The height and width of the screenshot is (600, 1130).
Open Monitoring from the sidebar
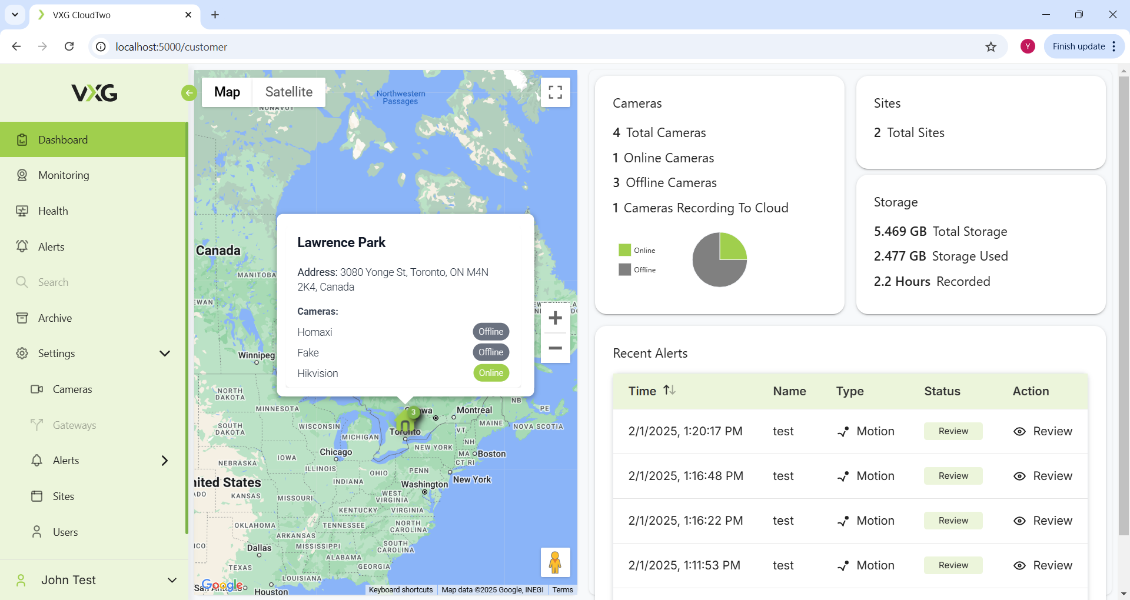[64, 175]
